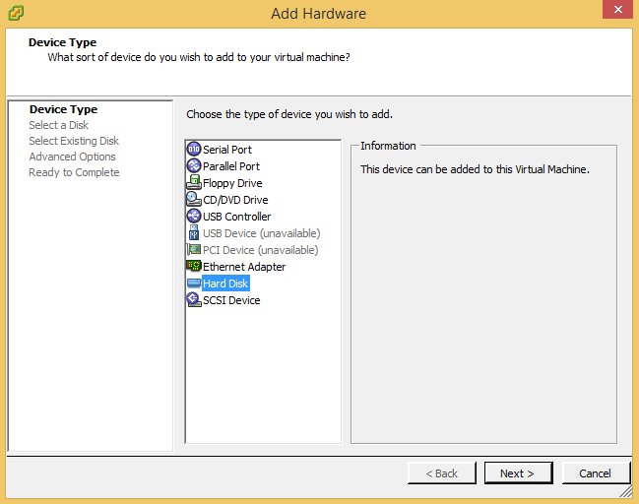Click the SCSI Device icon
The image size is (639, 504).
point(194,300)
